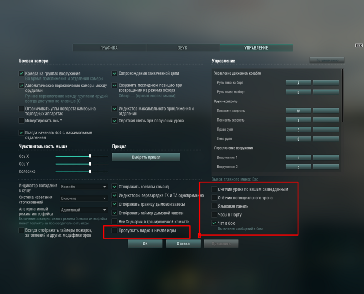Enable Пропускать видео в начале игры checkbox
The height and width of the screenshot is (294, 364).
click(x=115, y=231)
